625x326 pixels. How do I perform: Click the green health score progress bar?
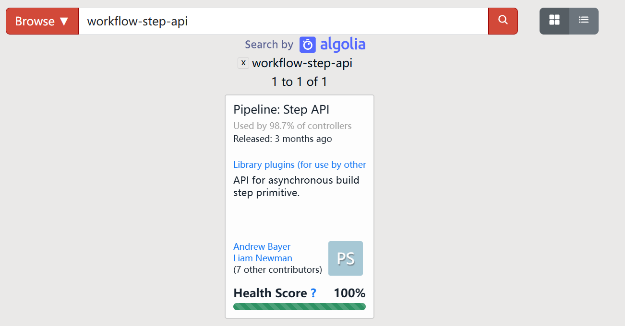click(x=300, y=307)
